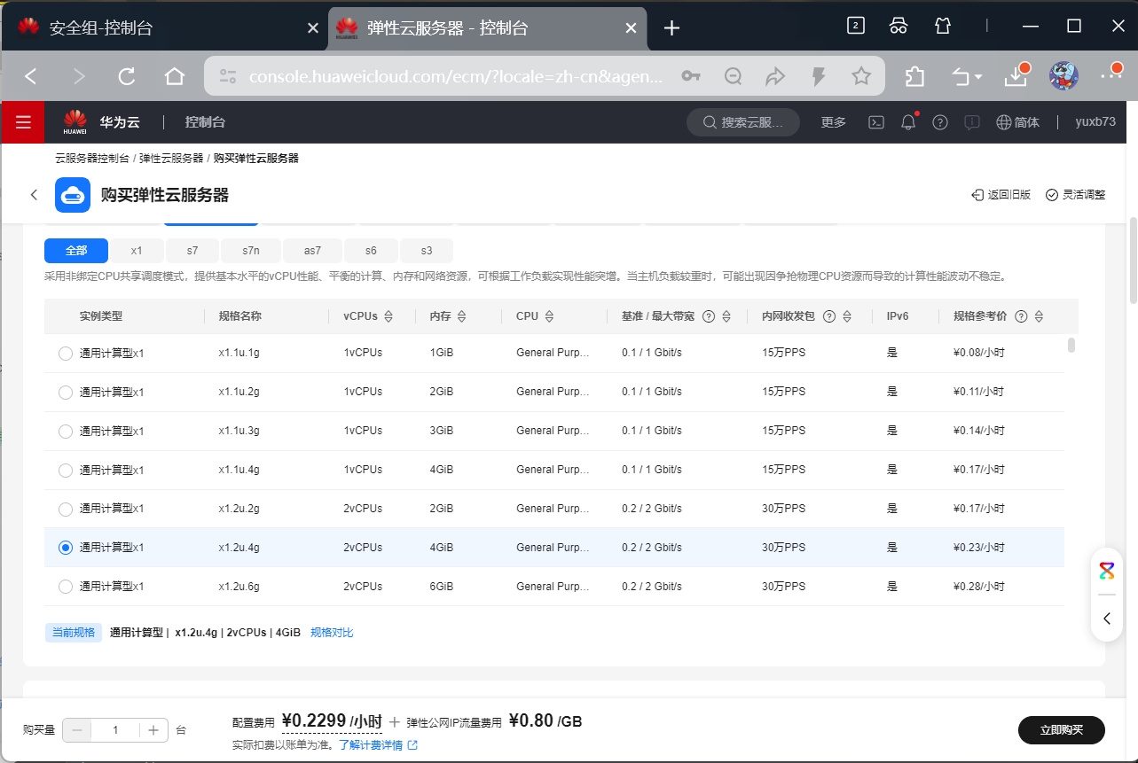
Task: Expand the side panel chevron on right
Action: (x=1107, y=619)
